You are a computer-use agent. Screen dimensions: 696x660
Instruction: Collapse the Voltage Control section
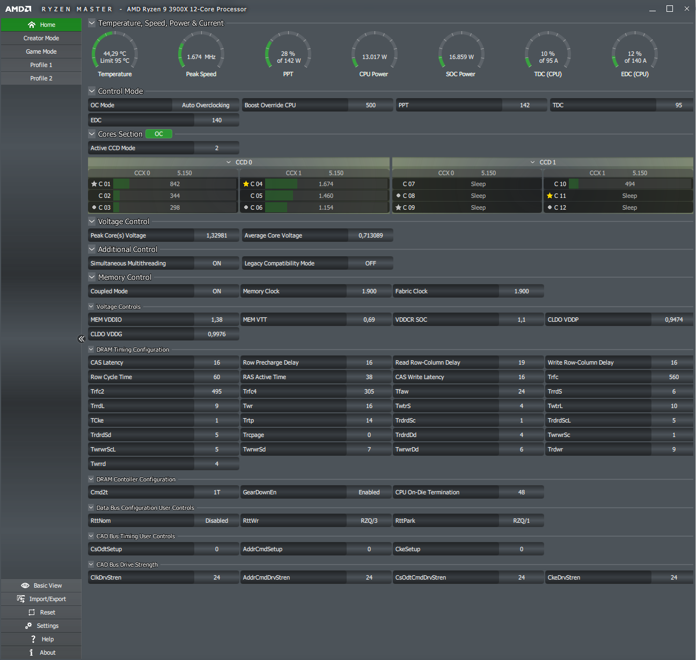(92, 221)
